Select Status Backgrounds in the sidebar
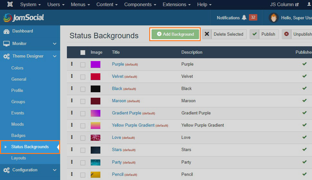The image size is (312, 180). tap(30, 147)
